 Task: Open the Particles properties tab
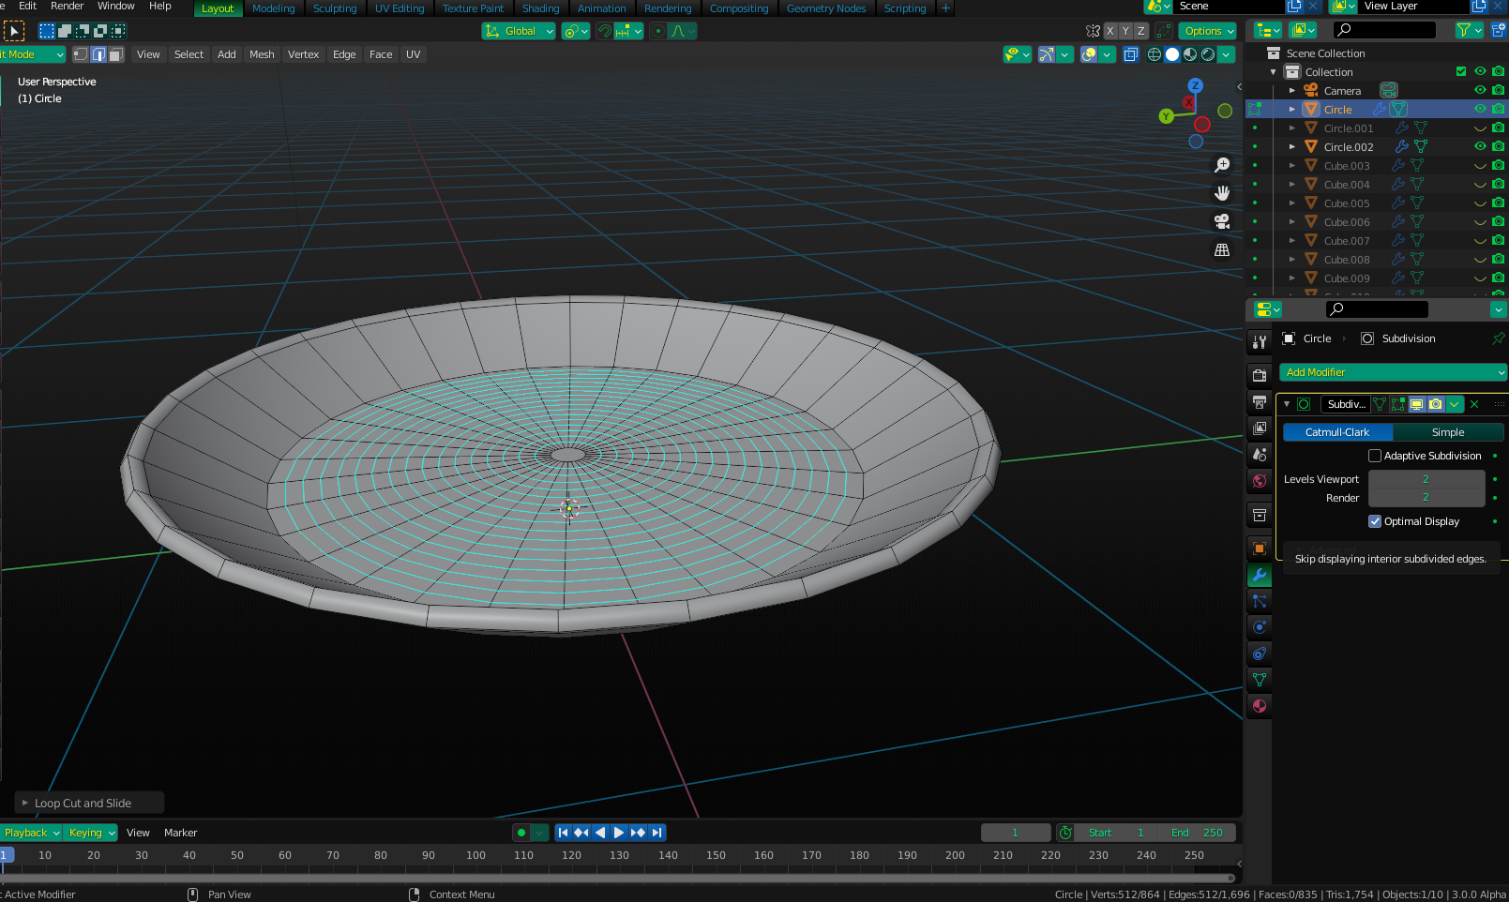click(1260, 601)
